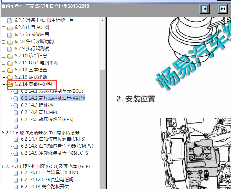
Task: Open 6.2.14.11 空气流量计(HFM) page
Action: 49,173
